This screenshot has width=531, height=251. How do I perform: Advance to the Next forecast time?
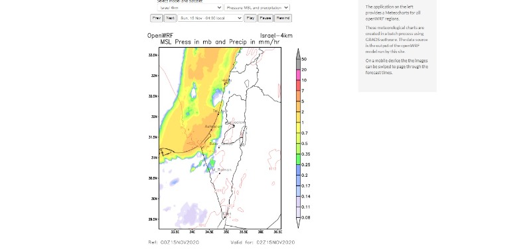[x=170, y=19]
